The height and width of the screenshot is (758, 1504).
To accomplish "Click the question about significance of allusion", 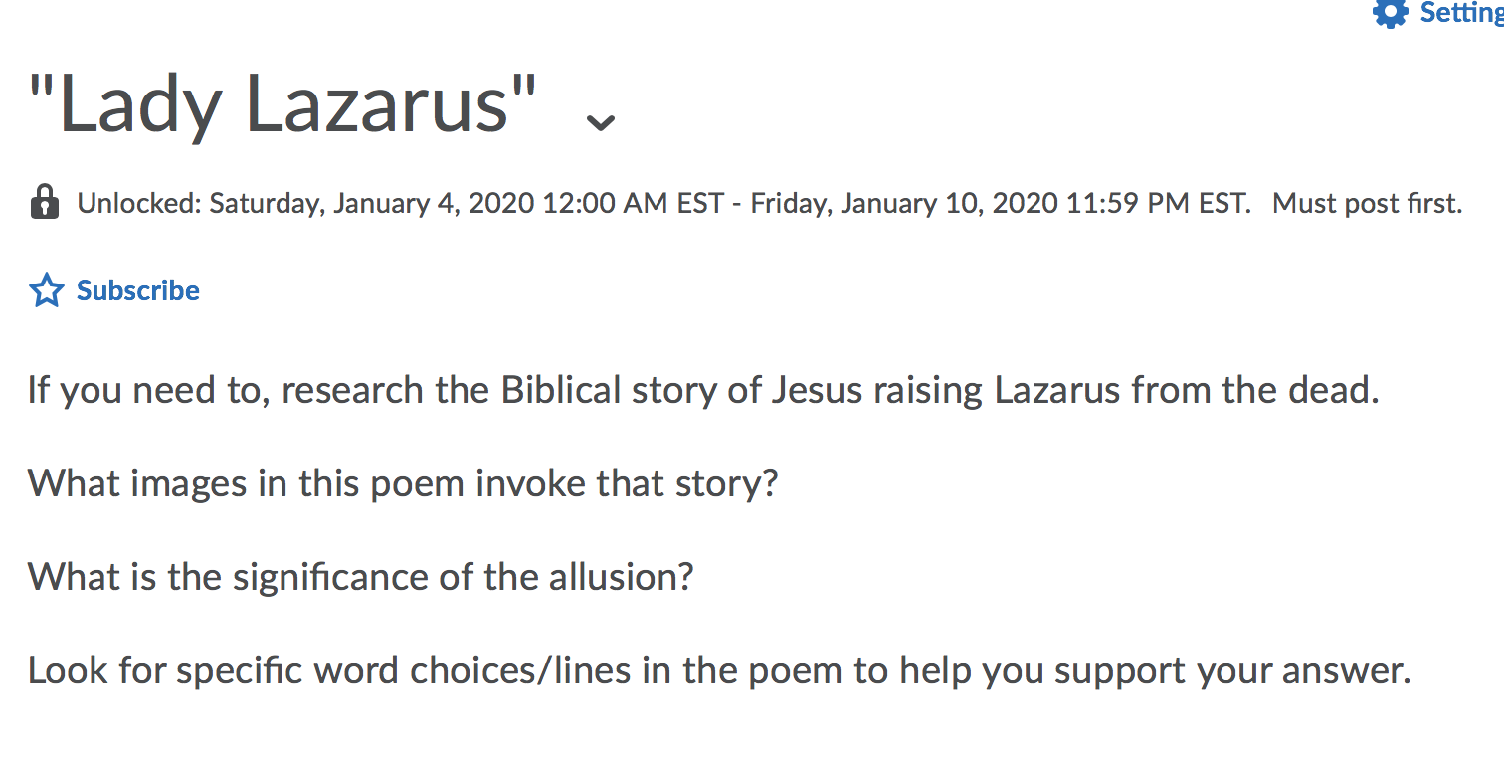I will 360,577.
